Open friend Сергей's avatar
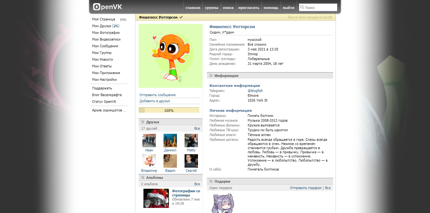430x213 pixels. click(x=191, y=161)
